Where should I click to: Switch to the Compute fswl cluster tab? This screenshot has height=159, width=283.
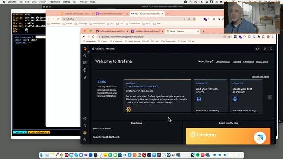click(77, 14)
